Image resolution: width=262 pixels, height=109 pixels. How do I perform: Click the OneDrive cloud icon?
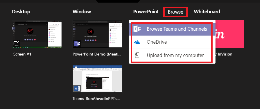click(x=137, y=42)
